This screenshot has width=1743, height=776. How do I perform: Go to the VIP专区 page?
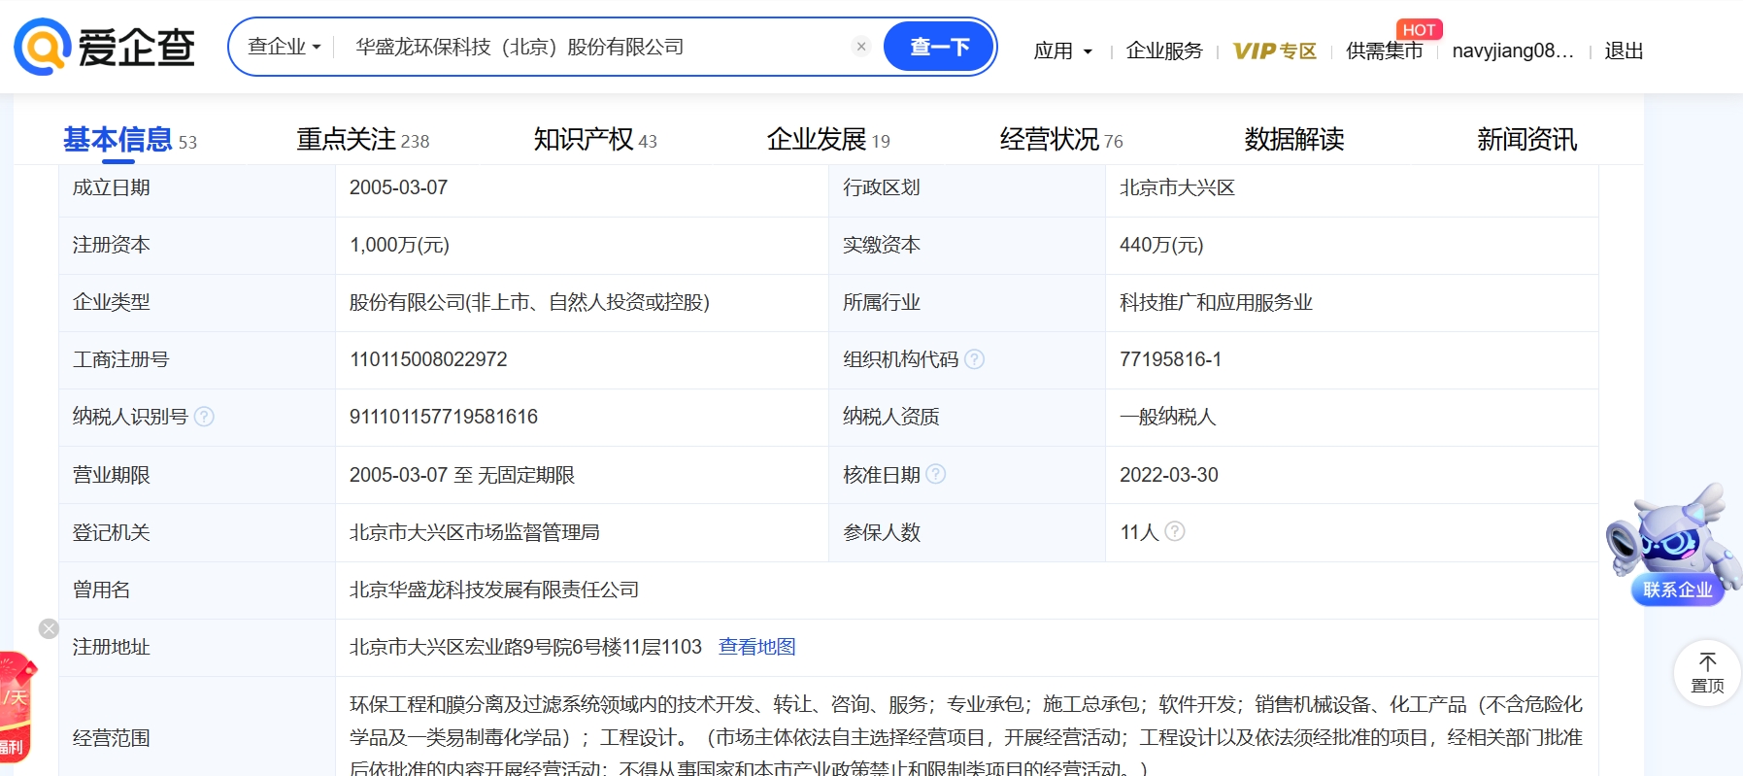tap(1274, 51)
